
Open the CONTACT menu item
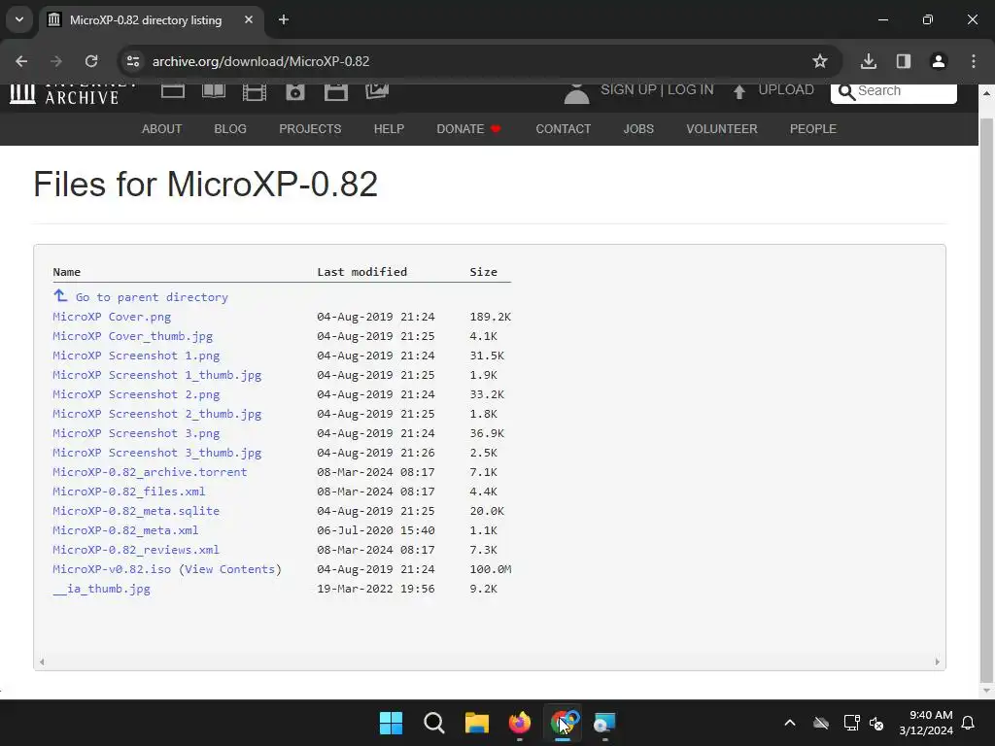pyautogui.click(x=564, y=129)
